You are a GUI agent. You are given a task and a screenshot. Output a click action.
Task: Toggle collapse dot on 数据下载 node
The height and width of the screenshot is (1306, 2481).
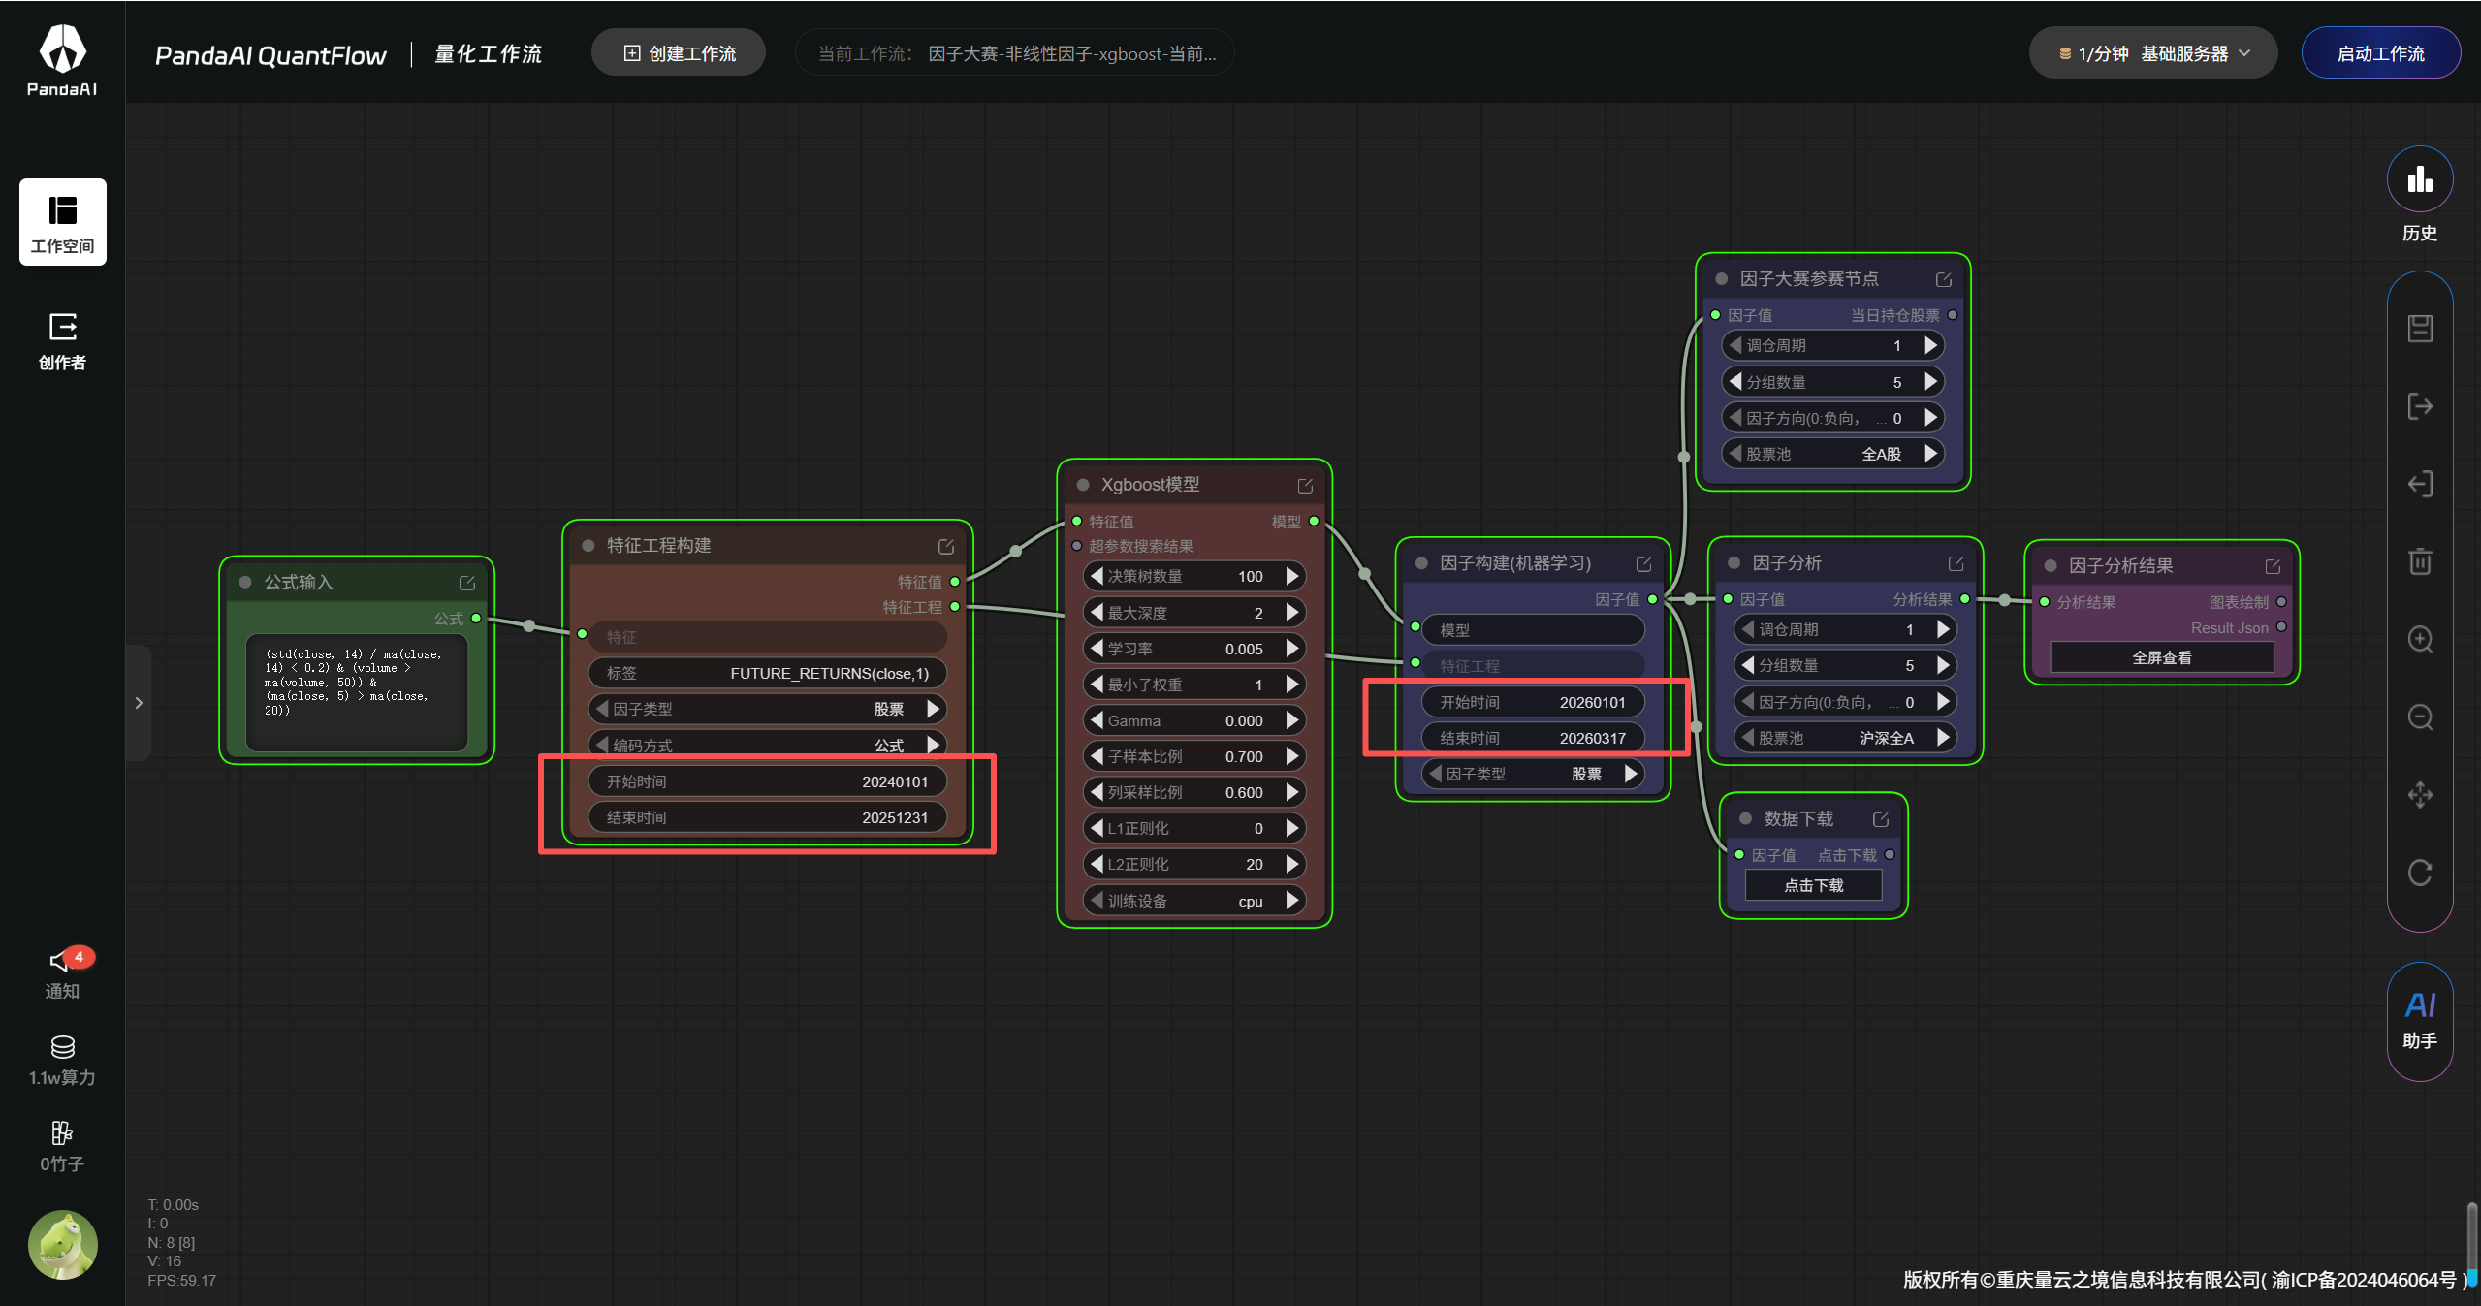pyautogui.click(x=1745, y=819)
